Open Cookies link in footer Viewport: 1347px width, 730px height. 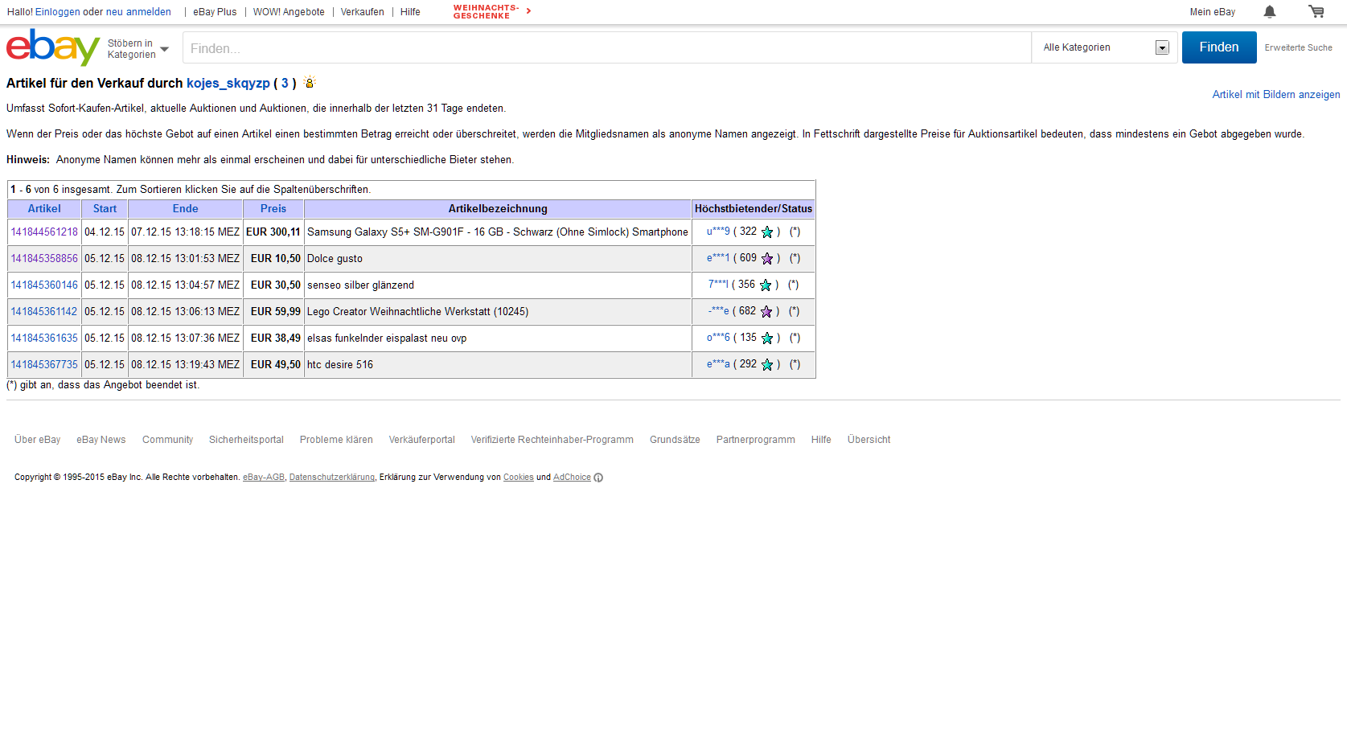[x=519, y=478]
